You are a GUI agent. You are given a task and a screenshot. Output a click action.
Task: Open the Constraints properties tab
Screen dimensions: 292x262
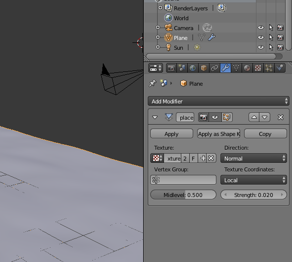click(214, 68)
